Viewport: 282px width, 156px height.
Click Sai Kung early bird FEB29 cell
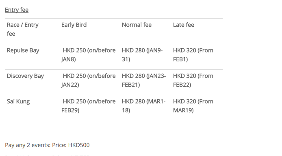(88, 106)
